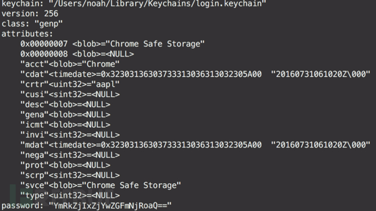Click the password base64 string value
Image resolution: width=376 pixels, height=211 pixels.
click(x=110, y=206)
